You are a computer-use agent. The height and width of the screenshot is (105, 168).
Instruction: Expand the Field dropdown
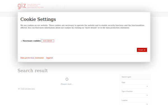135,86
